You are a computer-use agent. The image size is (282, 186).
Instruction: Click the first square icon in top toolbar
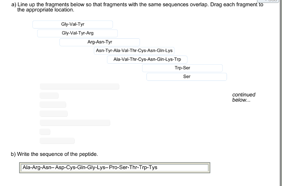[270, 1]
